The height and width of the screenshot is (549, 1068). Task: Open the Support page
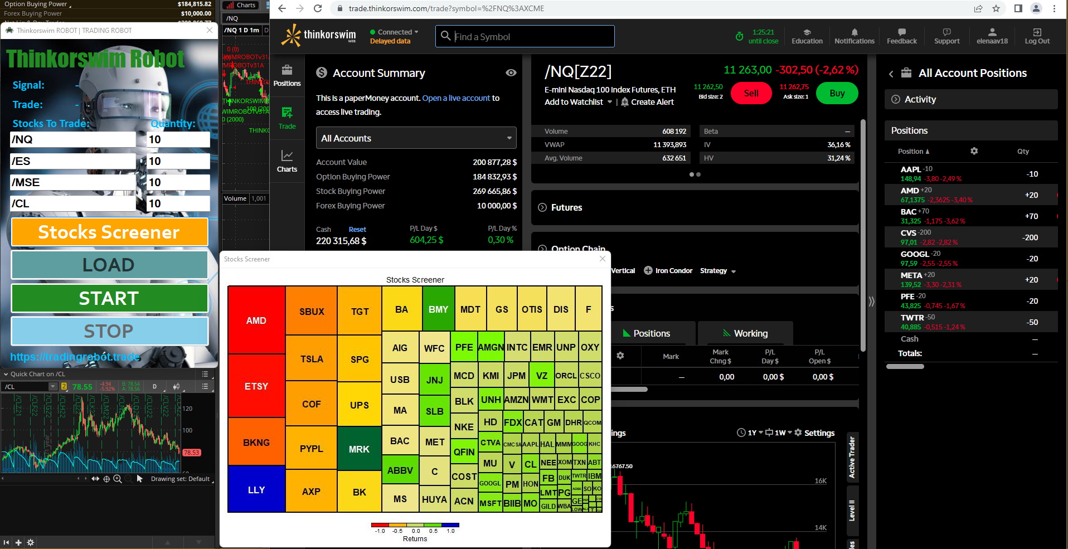pos(946,36)
